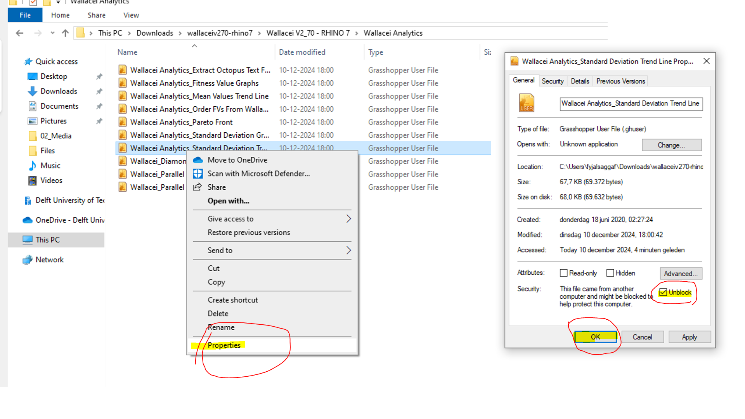The width and height of the screenshot is (745, 419).
Task: Expand the Send to submenu
Action: point(348,250)
